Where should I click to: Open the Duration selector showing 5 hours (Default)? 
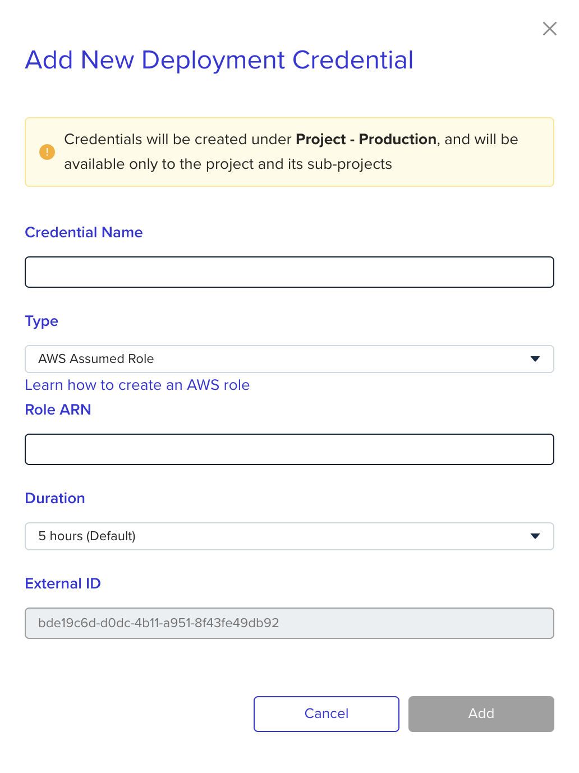(281, 536)
